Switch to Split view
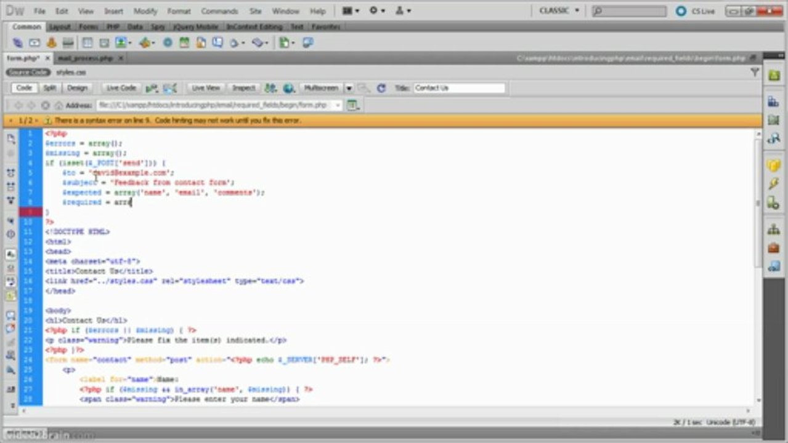Viewport: 788px width, 443px height. pos(49,88)
